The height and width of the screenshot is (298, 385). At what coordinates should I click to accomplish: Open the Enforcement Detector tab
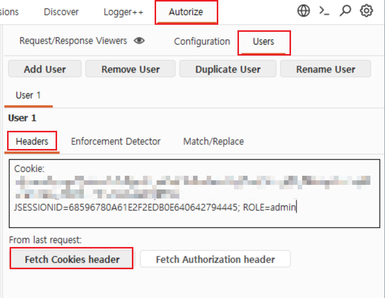click(x=116, y=141)
